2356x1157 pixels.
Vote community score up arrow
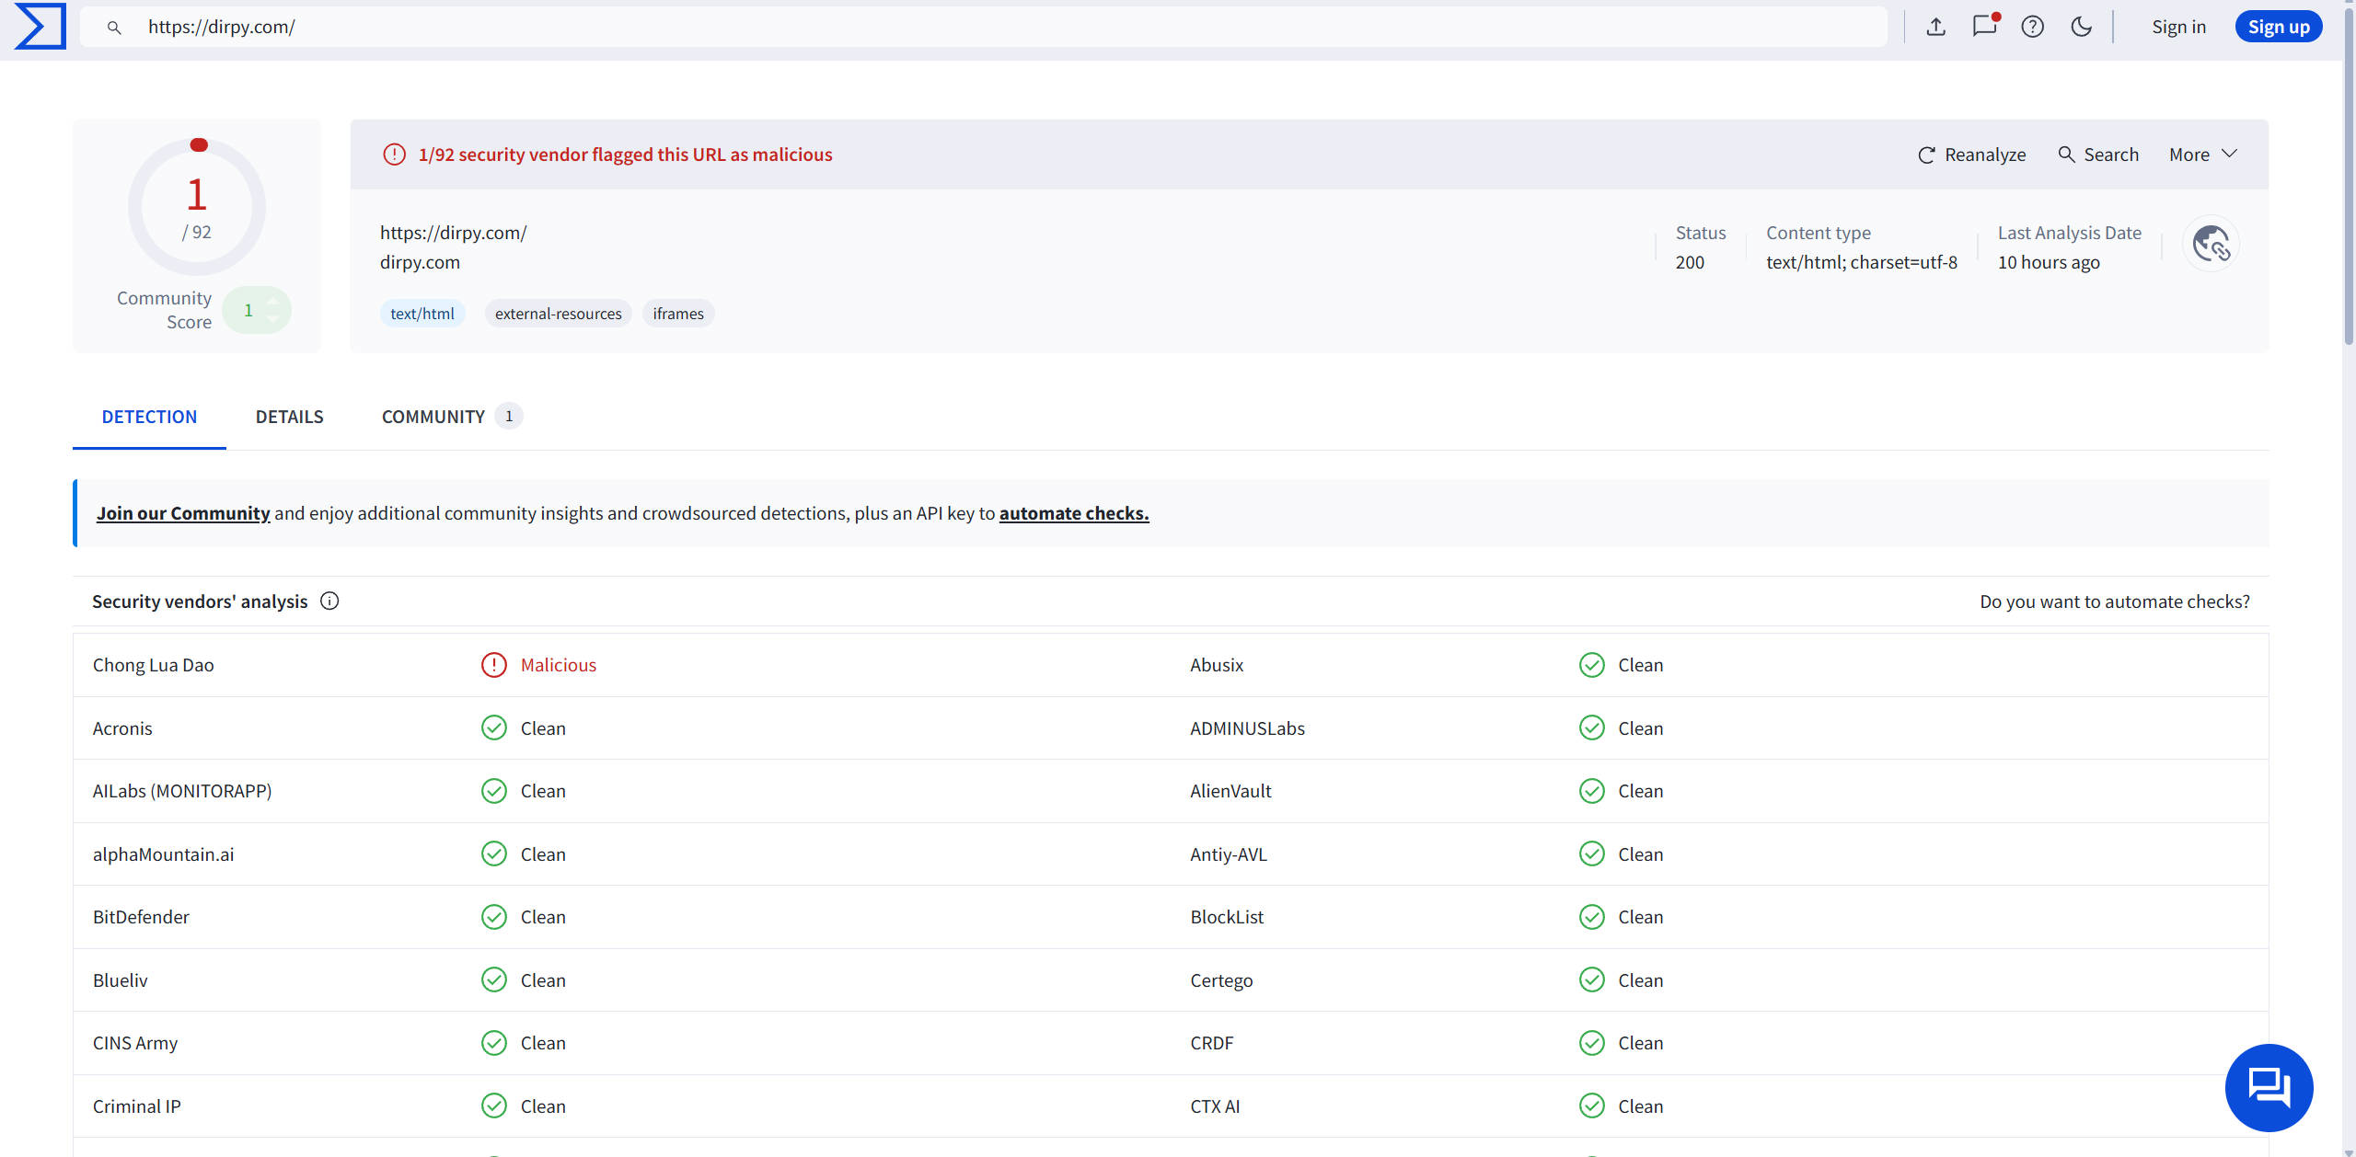[x=272, y=302]
